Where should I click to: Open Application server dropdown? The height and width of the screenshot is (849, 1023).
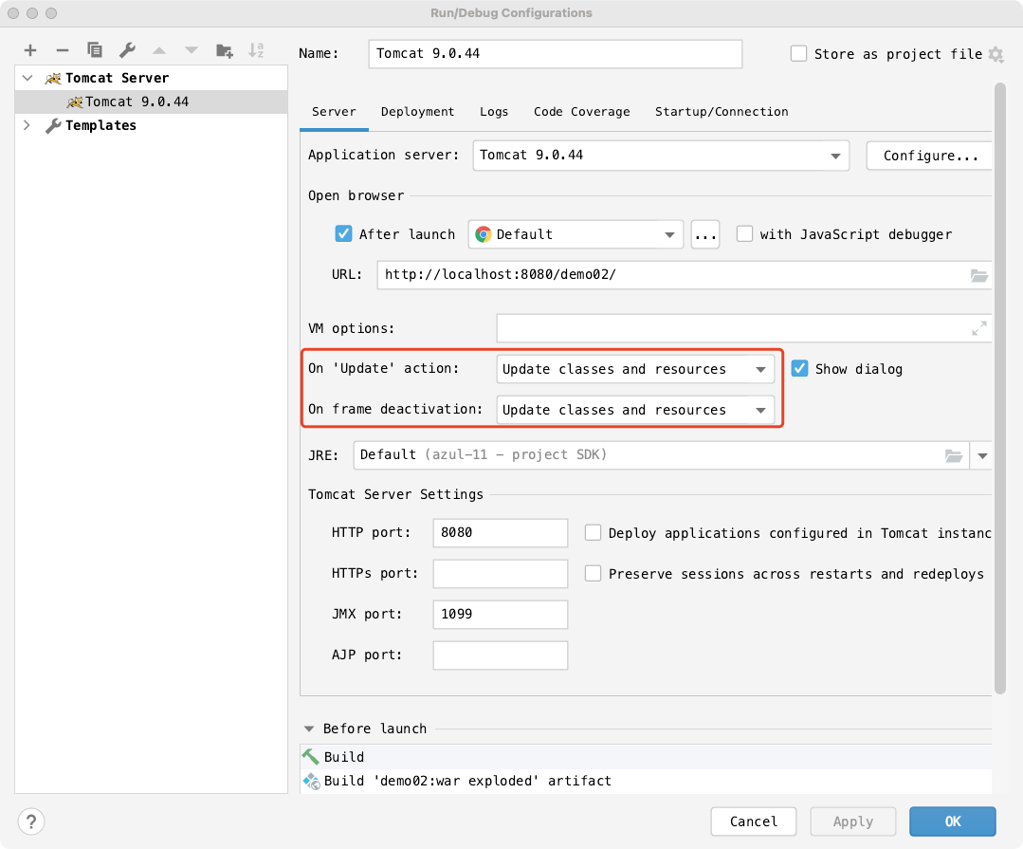point(661,156)
